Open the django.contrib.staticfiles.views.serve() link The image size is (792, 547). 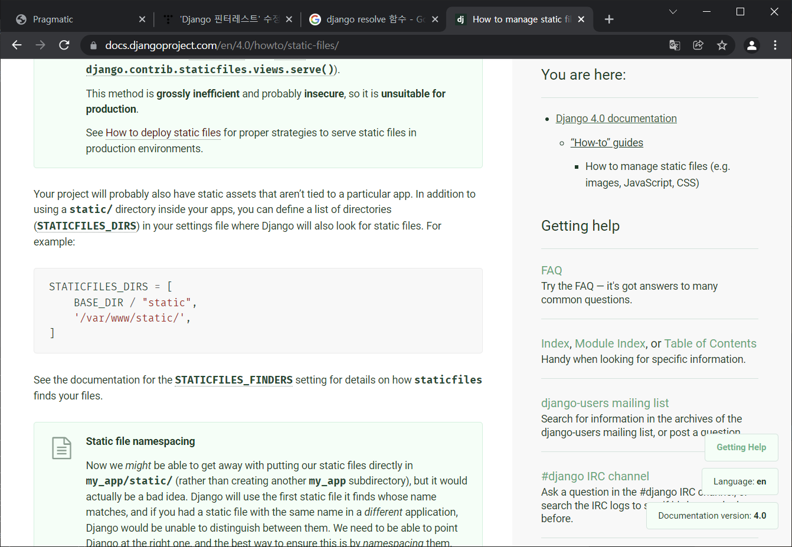point(210,70)
